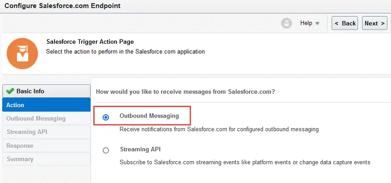
Task: Open the Response sidebar step
Action: click(x=46, y=146)
